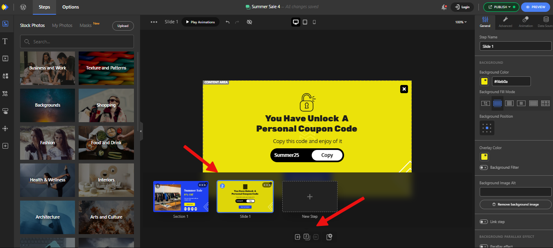This screenshot has height=248, width=553.
Task: Click the notification bell icon
Action: click(x=444, y=7)
